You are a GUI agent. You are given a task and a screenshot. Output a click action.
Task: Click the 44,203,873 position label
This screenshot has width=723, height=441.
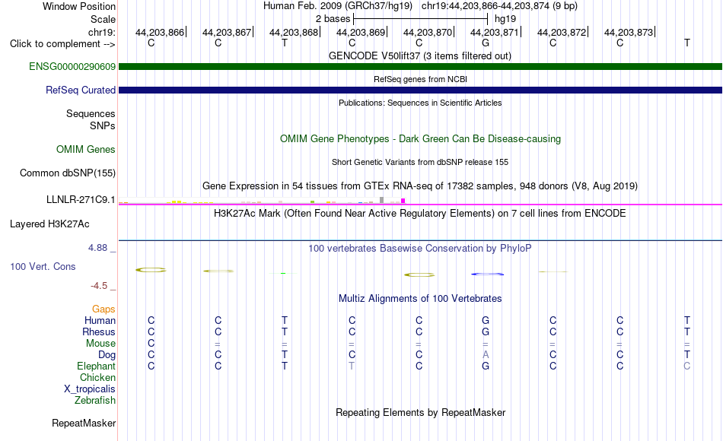click(x=629, y=32)
